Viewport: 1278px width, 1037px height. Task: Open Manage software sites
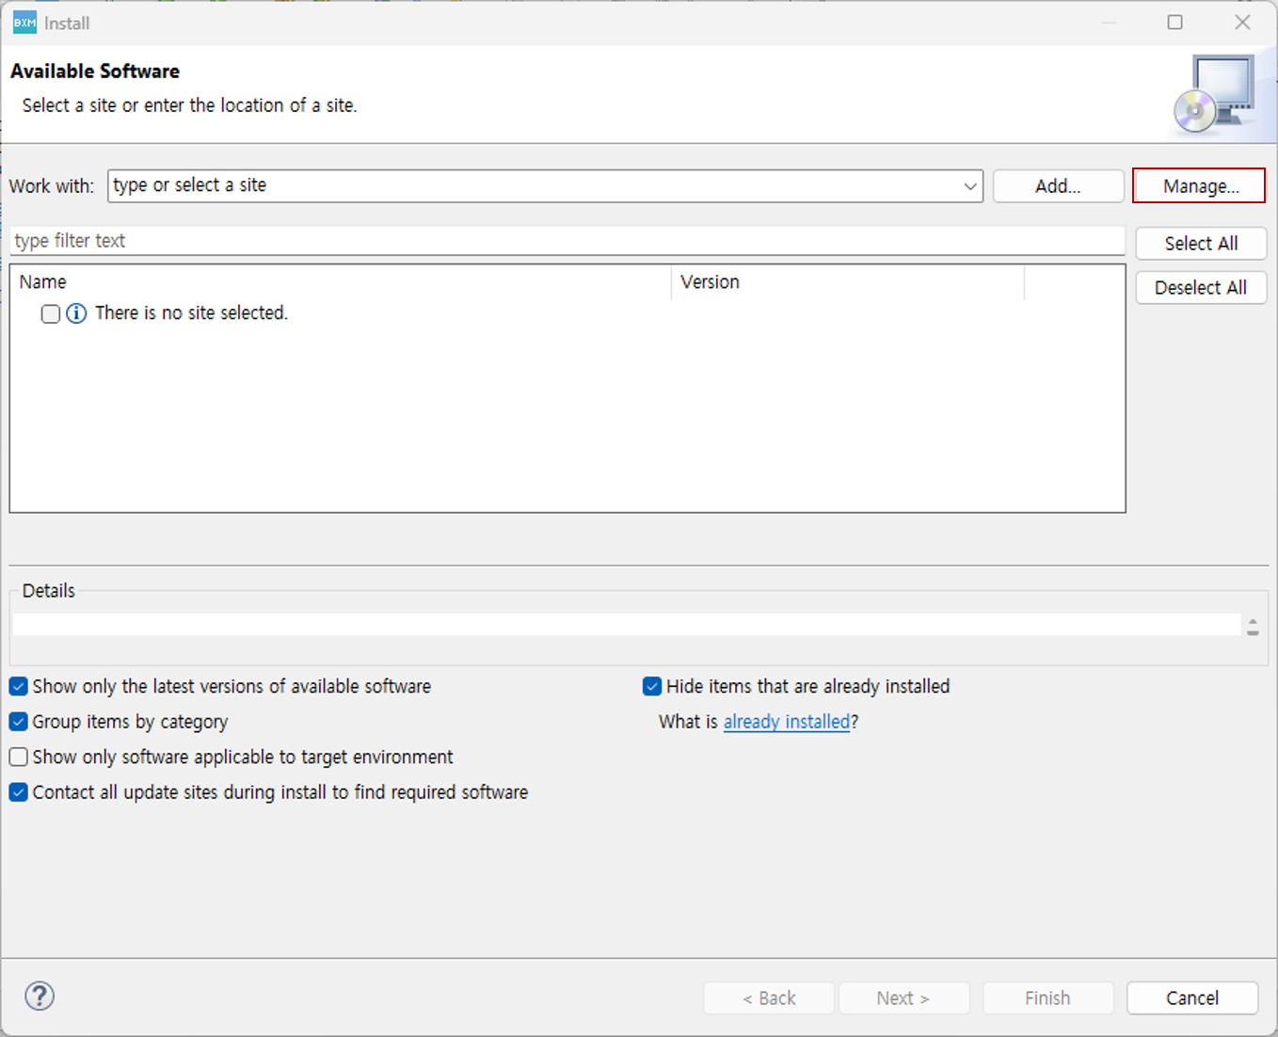[x=1199, y=185]
